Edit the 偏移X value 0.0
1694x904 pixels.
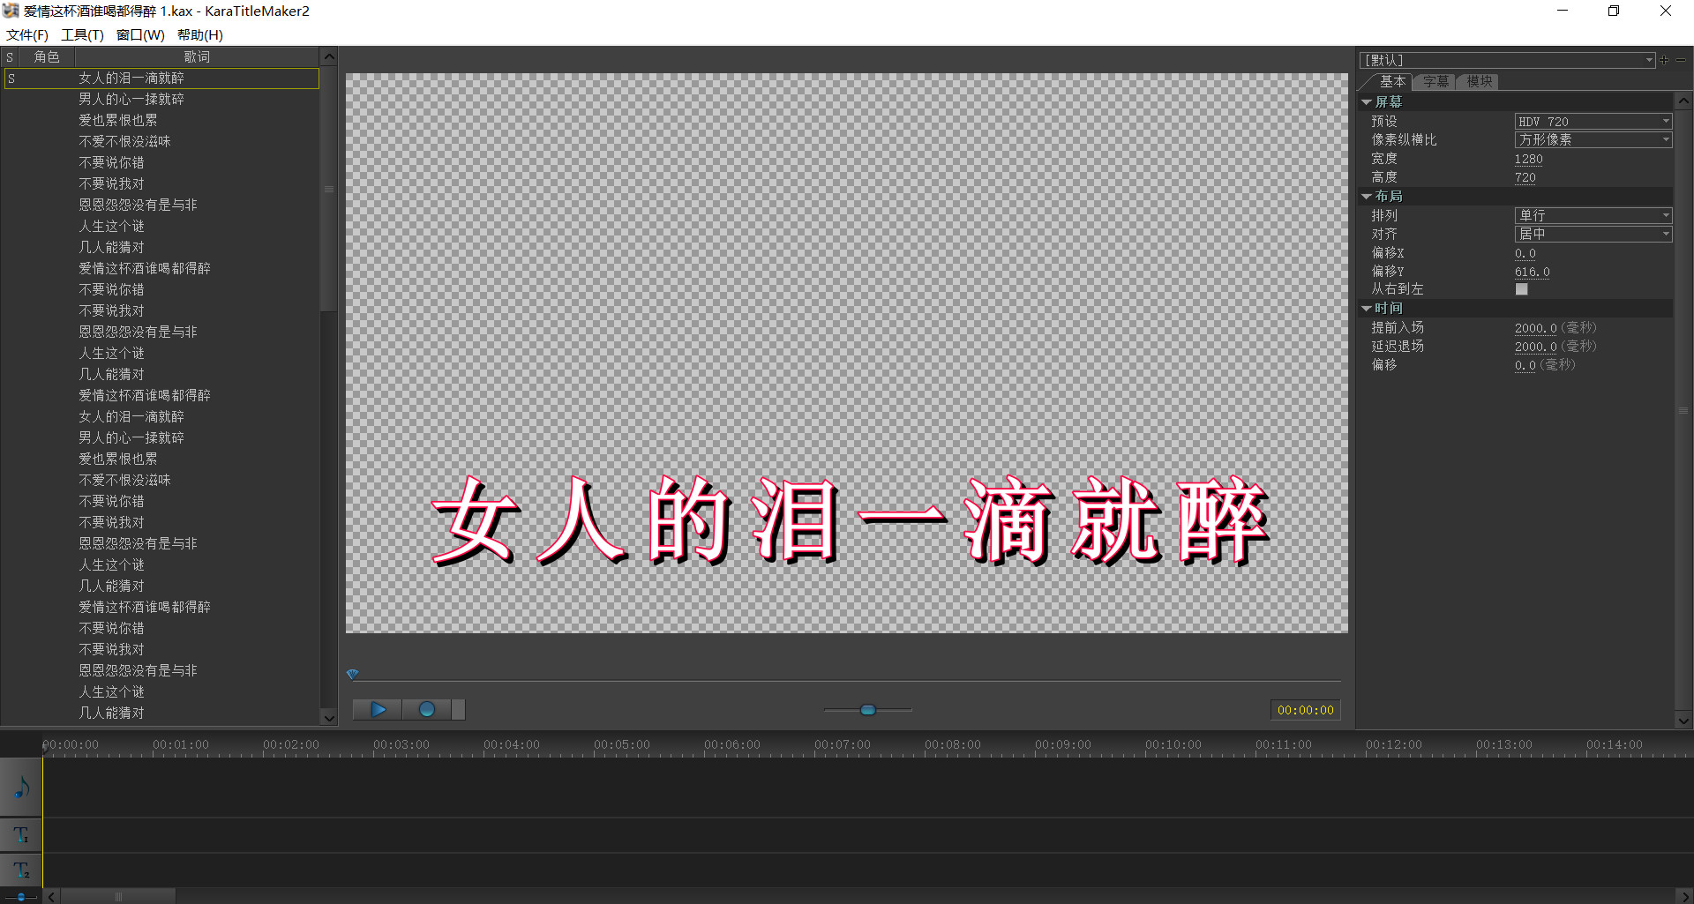click(x=1525, y=253)
